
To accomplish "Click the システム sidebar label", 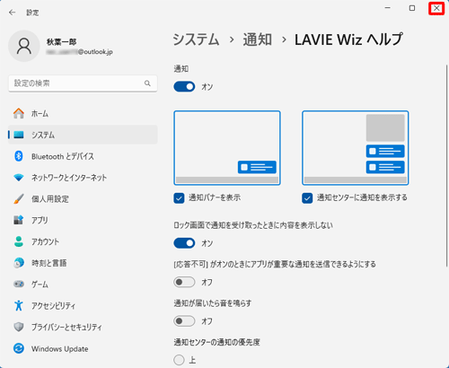I will 43,135.
